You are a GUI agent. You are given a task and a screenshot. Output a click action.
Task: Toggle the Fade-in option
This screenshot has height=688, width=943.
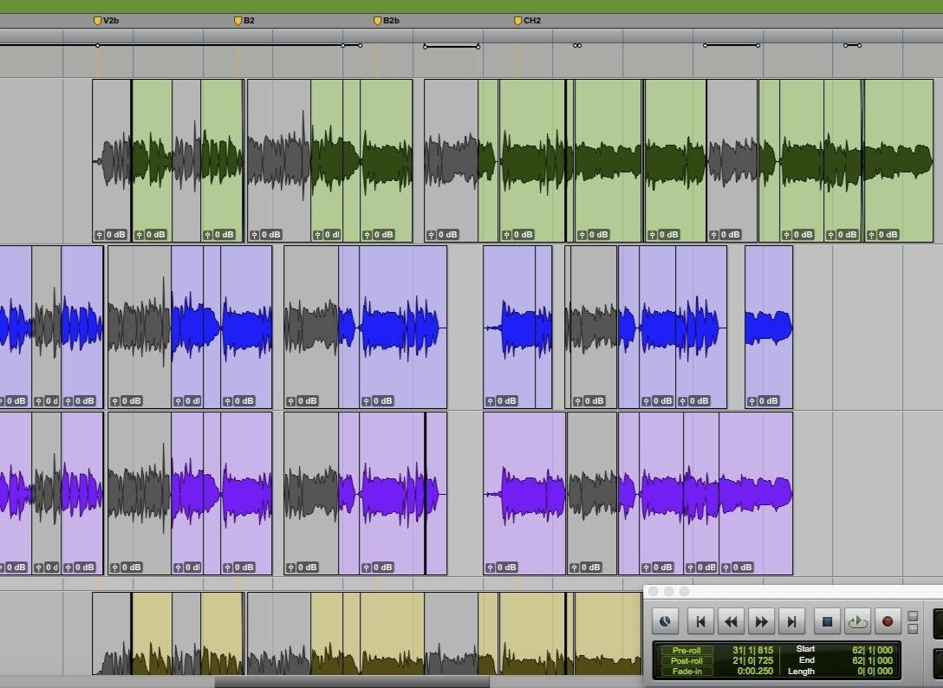coord(686,672)
